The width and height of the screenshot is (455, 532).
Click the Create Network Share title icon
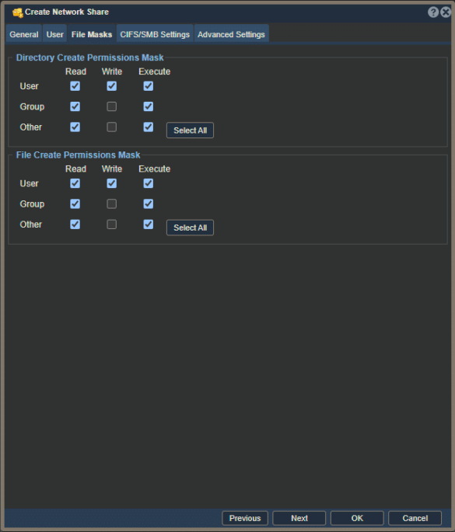17,12
